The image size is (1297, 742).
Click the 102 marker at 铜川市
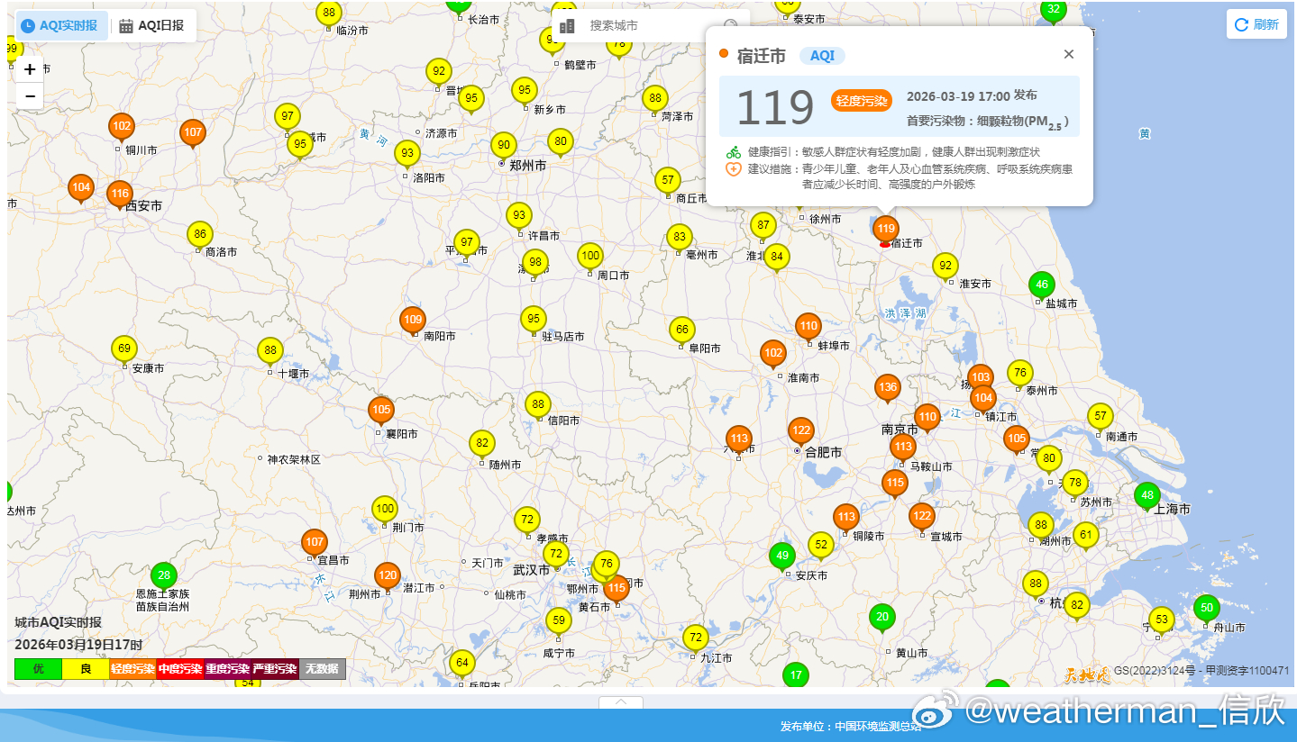(122, 128)
